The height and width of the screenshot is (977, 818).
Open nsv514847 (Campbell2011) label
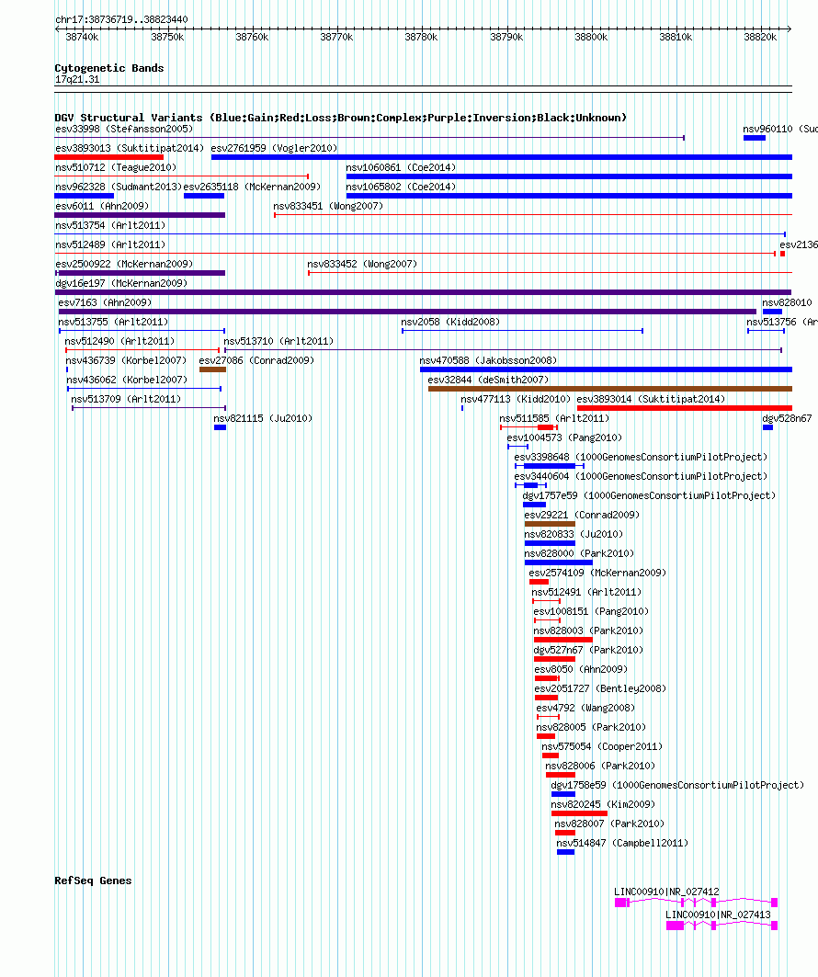coord(622,844)
